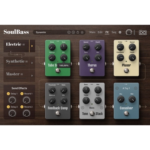The image size is (150, 150).
Task: Select next Convolver impulse after A Toy 1
Action: pos(135,88)
